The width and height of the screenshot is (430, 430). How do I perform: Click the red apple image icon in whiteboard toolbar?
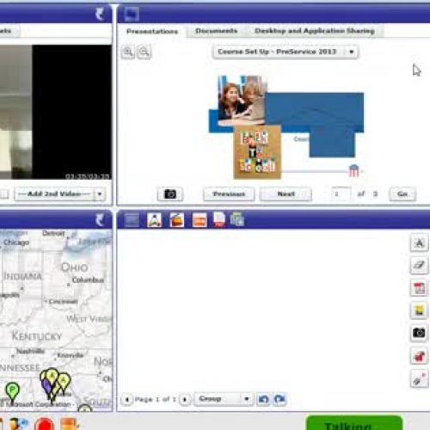(x=176, y=220)
